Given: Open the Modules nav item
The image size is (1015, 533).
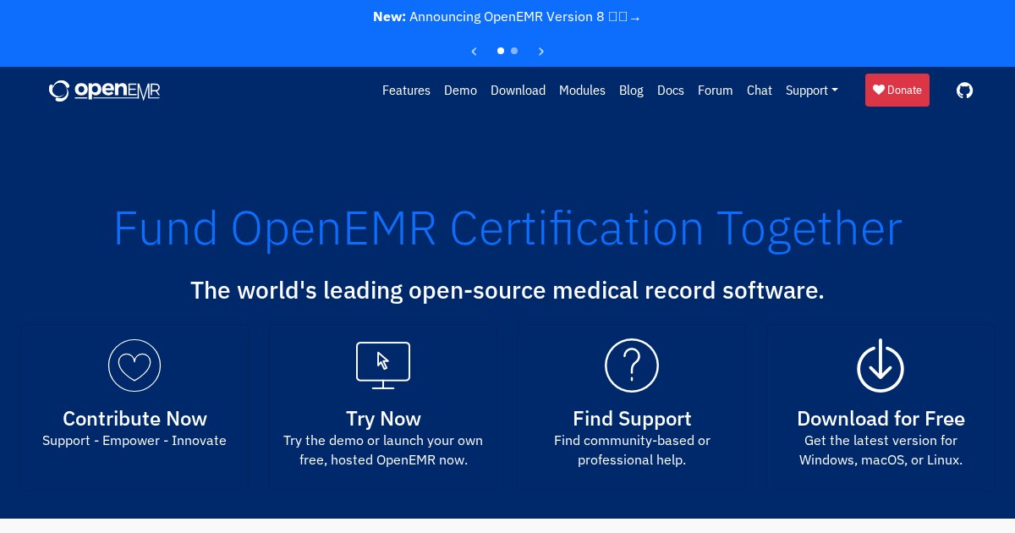Looking at the screenshot, I should pos(582,91).
